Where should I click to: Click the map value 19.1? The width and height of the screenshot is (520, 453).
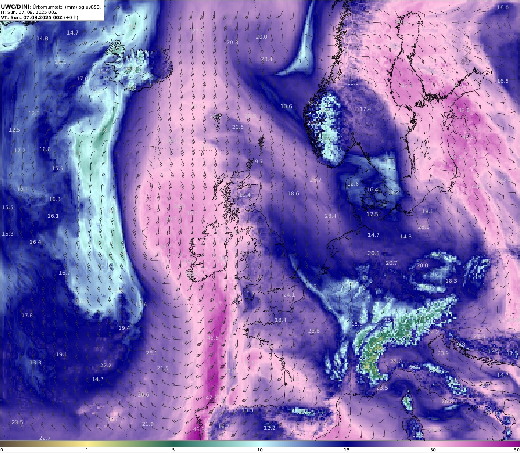pyautogui.click(x=62, y=354)
